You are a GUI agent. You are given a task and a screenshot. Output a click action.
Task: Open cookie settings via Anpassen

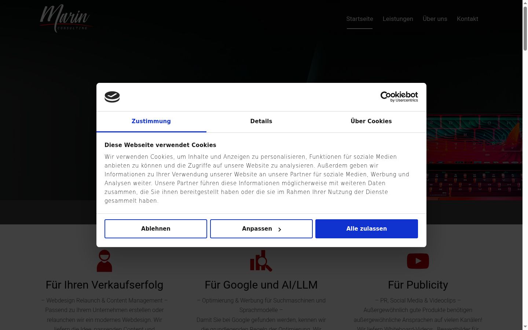261,229
